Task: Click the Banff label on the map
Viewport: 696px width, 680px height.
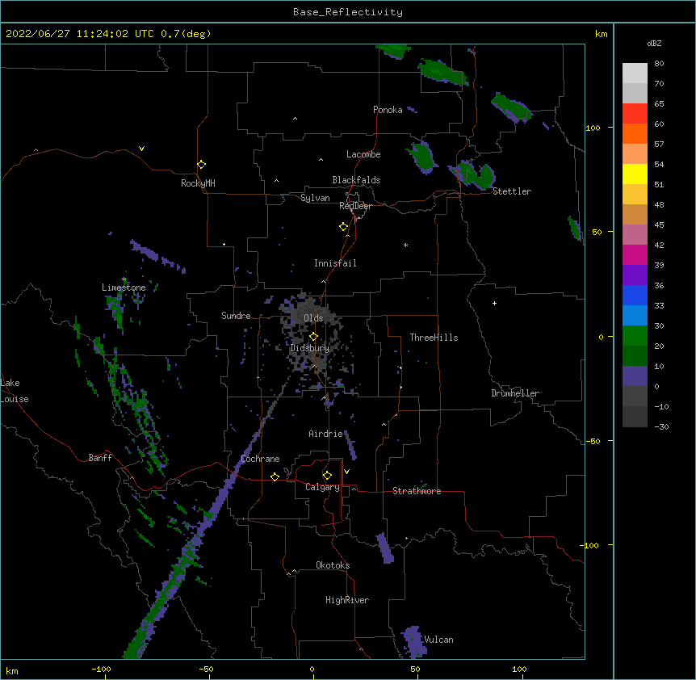Action: click(x=100, y=458)
